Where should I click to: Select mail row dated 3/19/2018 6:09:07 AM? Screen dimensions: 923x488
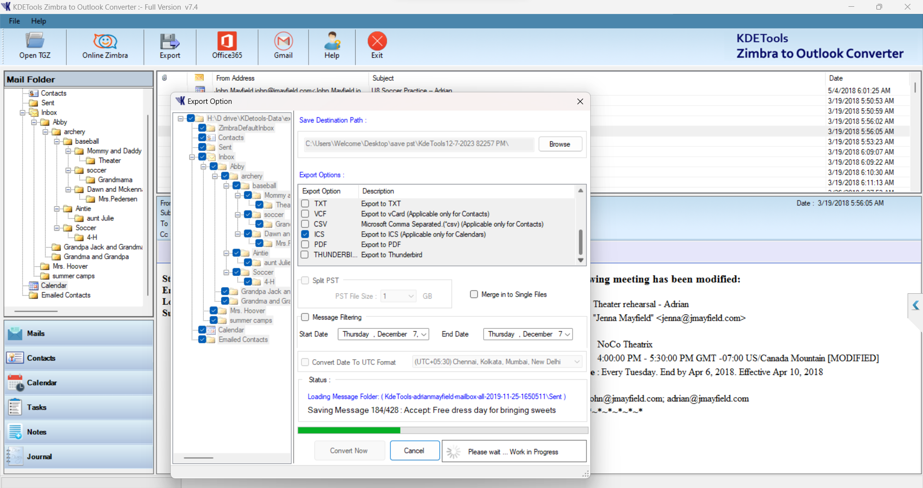[533, 152]
